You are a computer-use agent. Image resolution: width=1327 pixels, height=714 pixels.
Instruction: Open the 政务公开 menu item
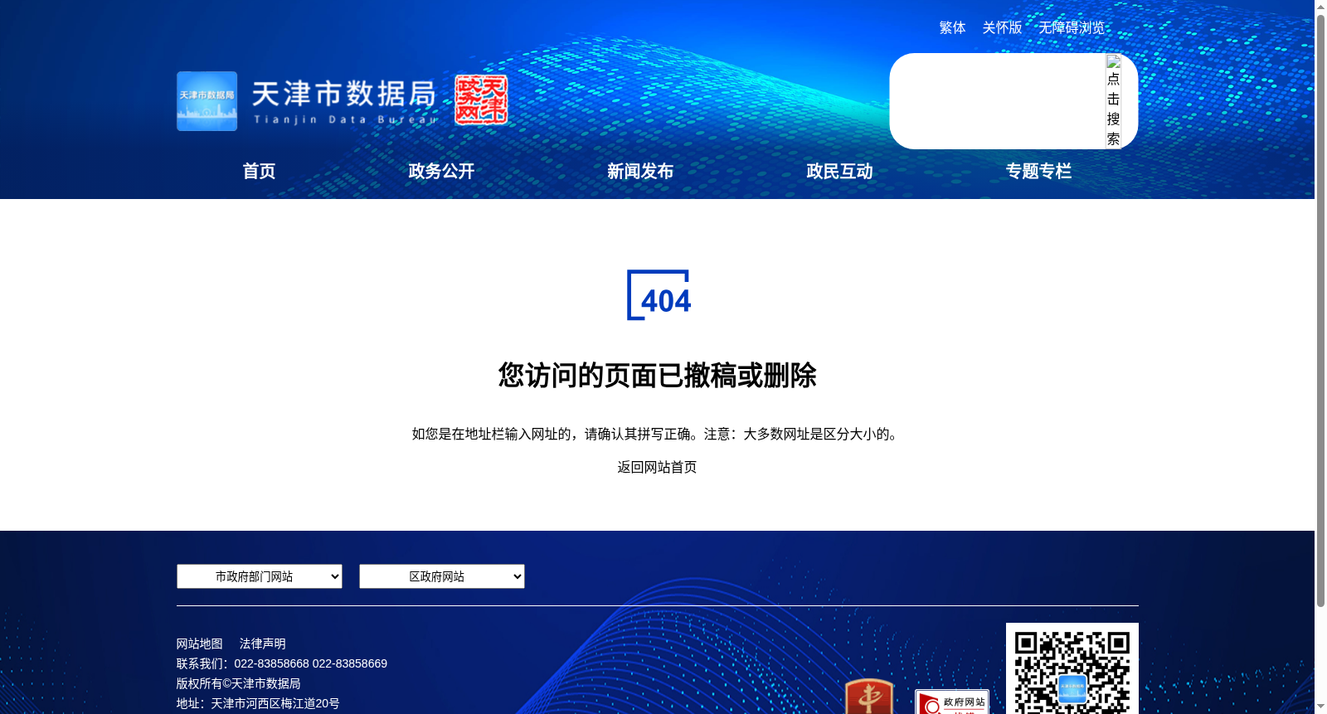point(441,171)
